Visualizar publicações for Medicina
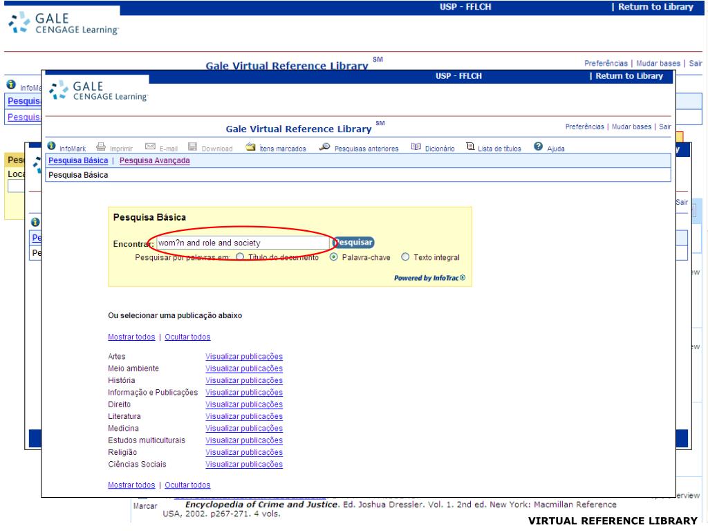This screenshot has height=531, width=708. 244,428
